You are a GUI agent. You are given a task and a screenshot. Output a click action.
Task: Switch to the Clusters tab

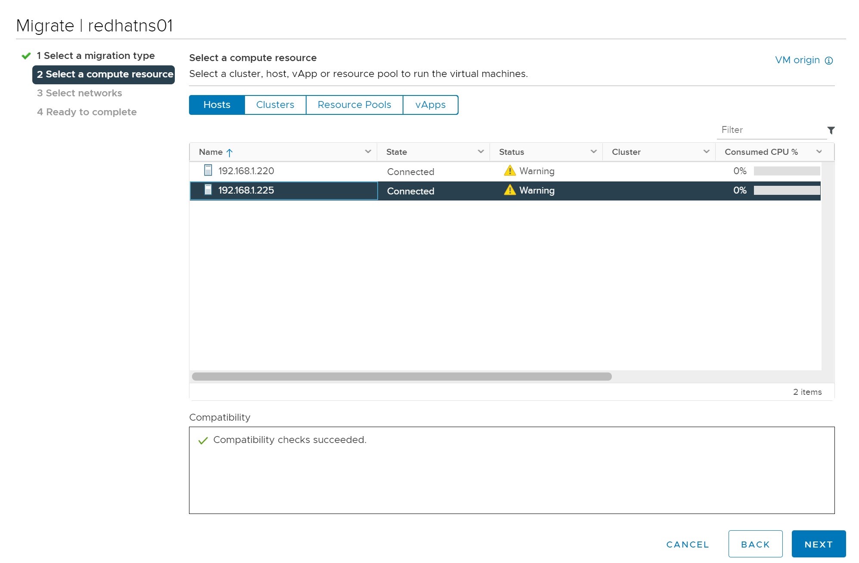coord(275,105)
